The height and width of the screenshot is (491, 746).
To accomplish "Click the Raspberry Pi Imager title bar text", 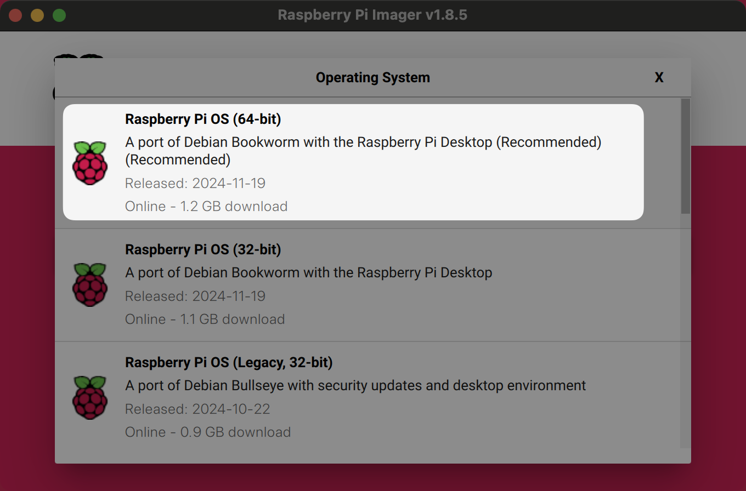I will coord(373,15).
